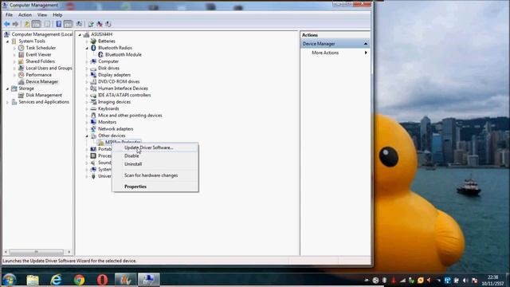Toggle the Show/Hide Console Tree toolbar icon
510x287 pixels.
(36, 24)
